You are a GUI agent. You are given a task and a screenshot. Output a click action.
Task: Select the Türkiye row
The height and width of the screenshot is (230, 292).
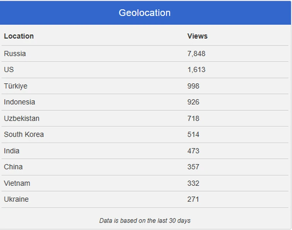pyautogui.click(x=145, y=86)
